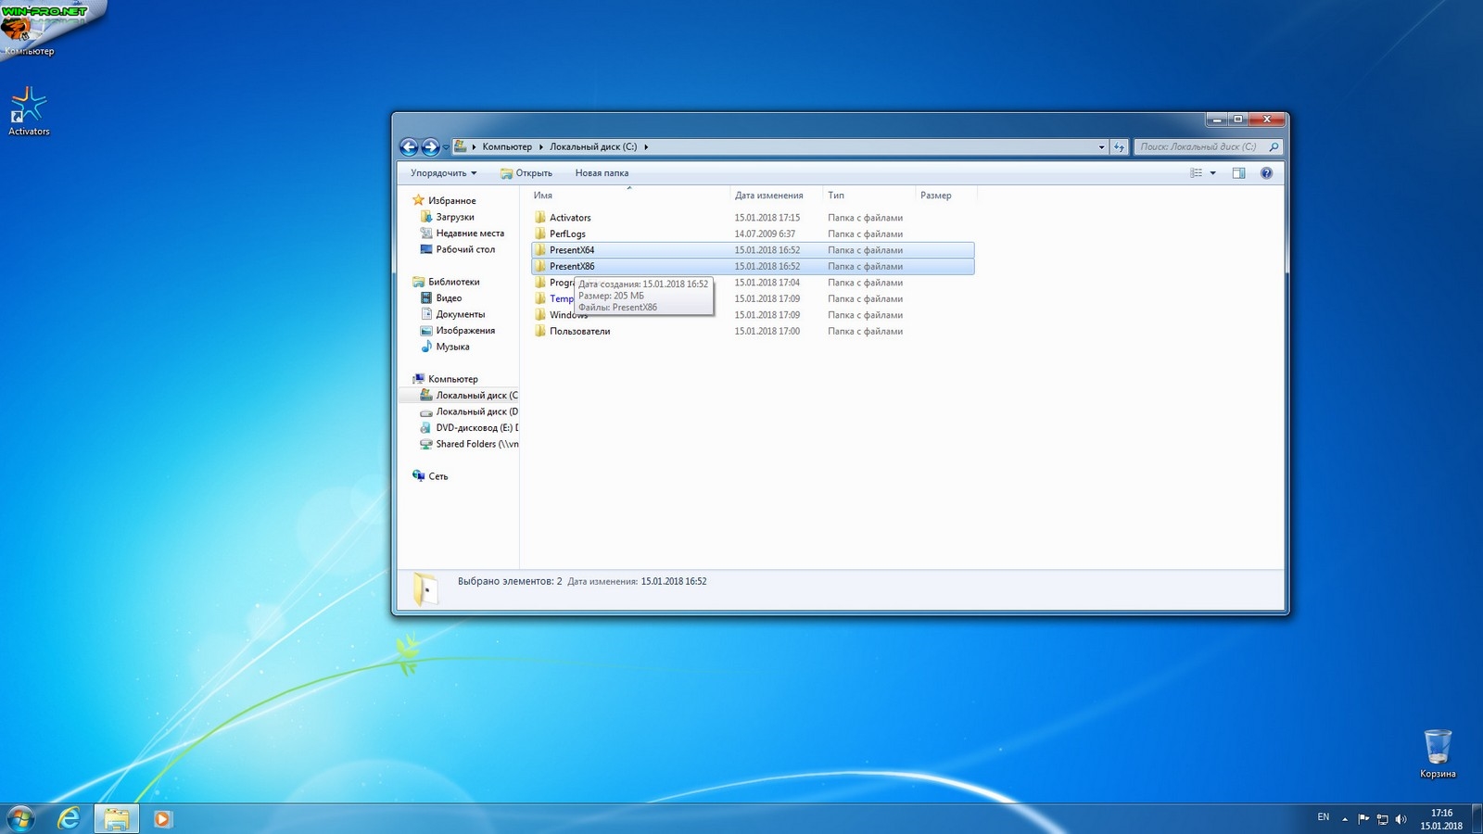Click Открыть in the toolbar
This screenshot has width=1483, height=834.
(x=526, y=173)
